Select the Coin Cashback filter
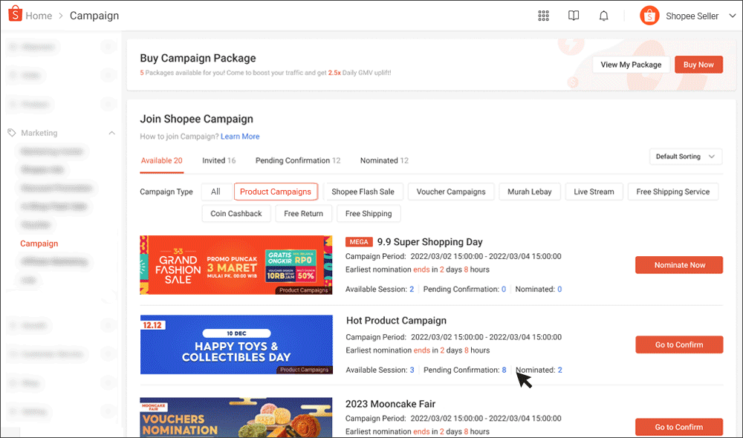This screenshot has width=743, height=438. (236, 213)
